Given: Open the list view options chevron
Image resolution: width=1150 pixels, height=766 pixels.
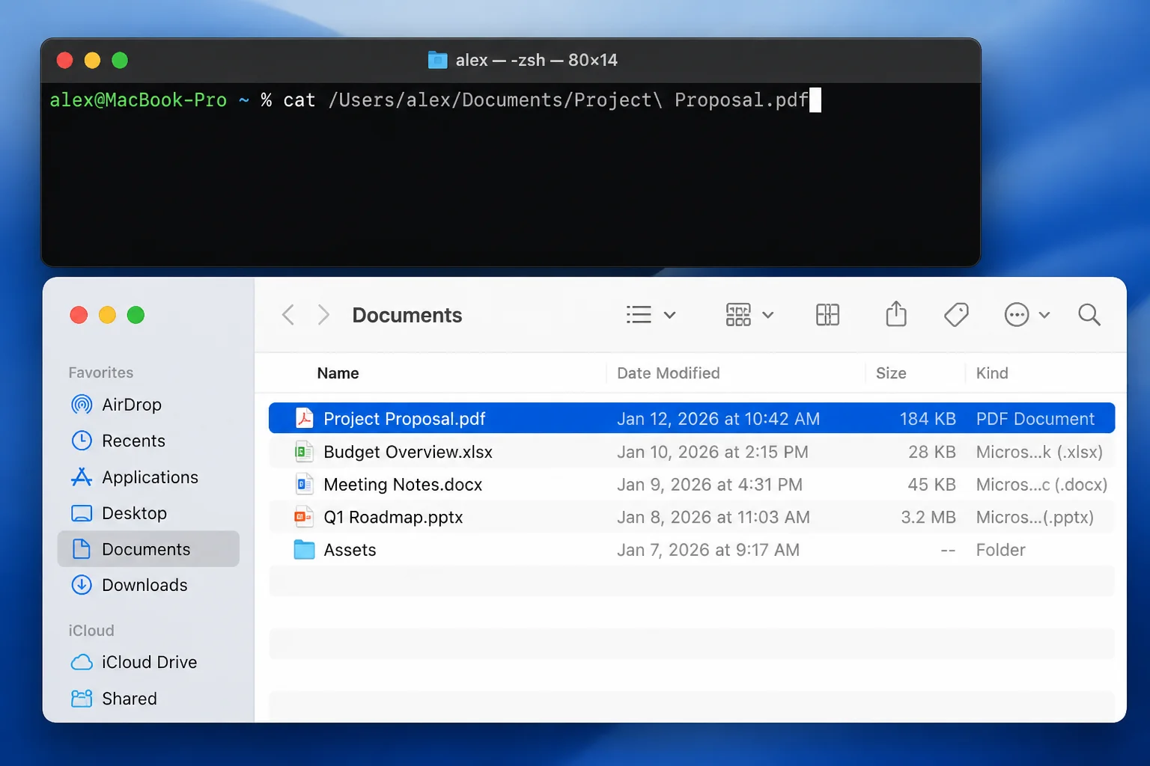Looking at the screenshot, I should click(670, 315).
